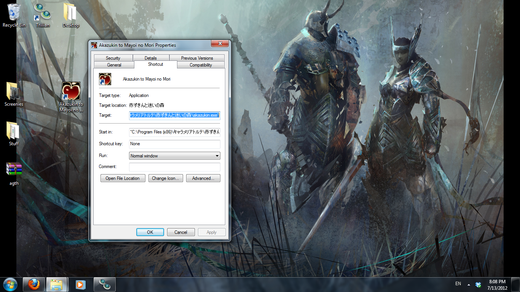The height and width of the screenshot is (292, 520).
Task: Launch Firefox from the taskbar
Action: [x=34, y=284]
